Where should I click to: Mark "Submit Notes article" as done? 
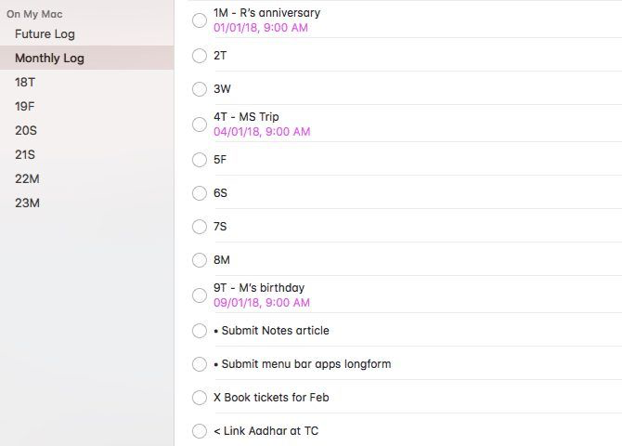[x=199, y=331]
